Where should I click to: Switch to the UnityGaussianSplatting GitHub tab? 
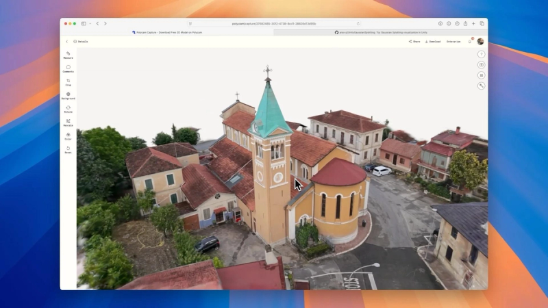(381, 32)
